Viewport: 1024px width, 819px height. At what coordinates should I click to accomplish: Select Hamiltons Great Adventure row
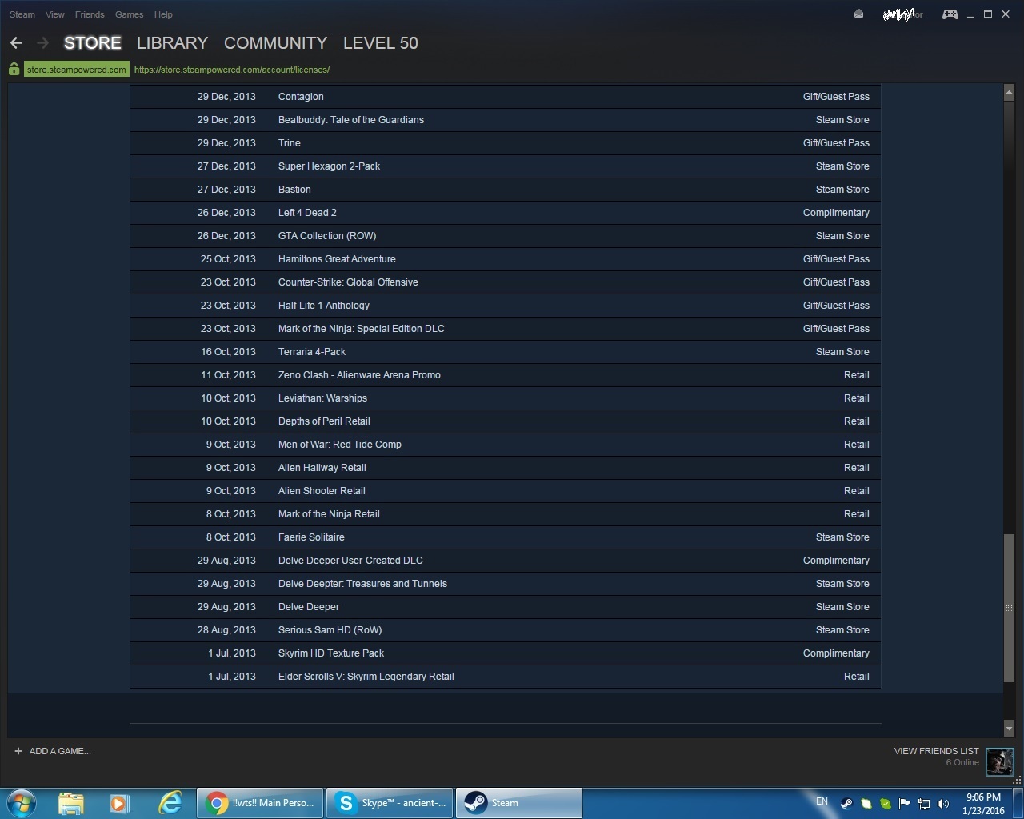505,259
